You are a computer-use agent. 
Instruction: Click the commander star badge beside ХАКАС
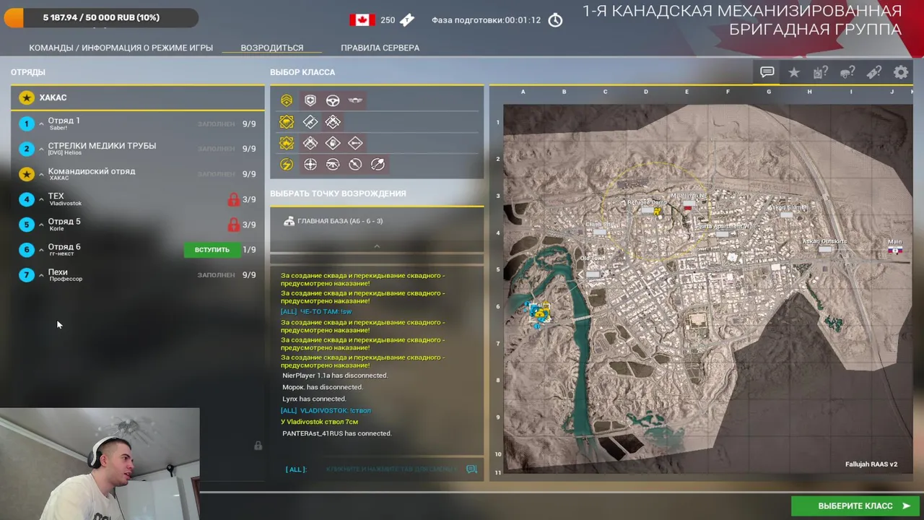point(26,97)
